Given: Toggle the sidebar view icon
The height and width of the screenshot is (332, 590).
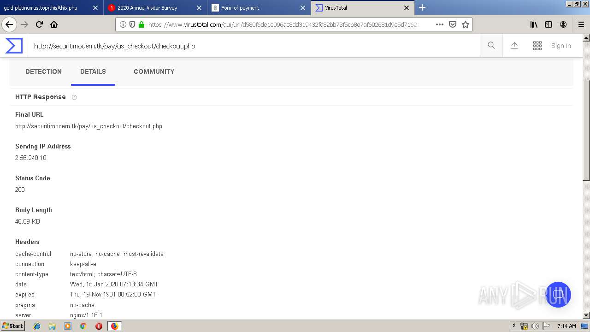Looking at the screenshot, I should [549, 24].
